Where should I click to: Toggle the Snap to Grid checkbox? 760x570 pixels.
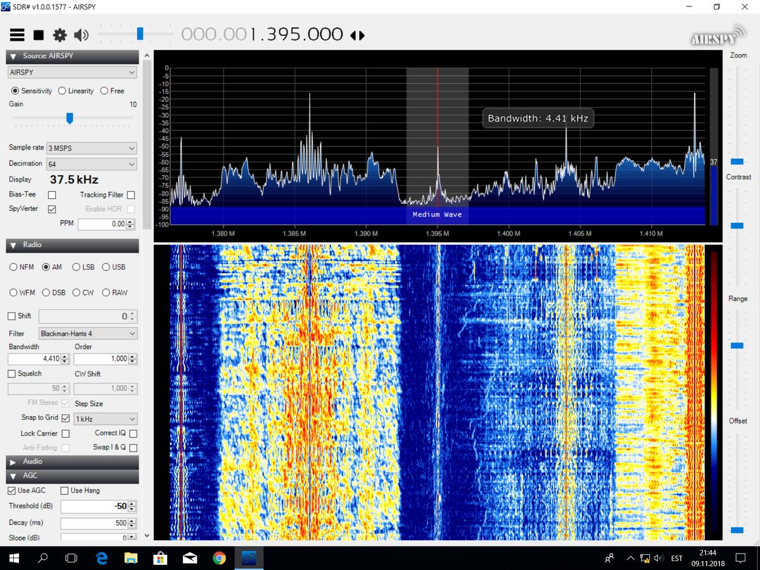(66, 418)
